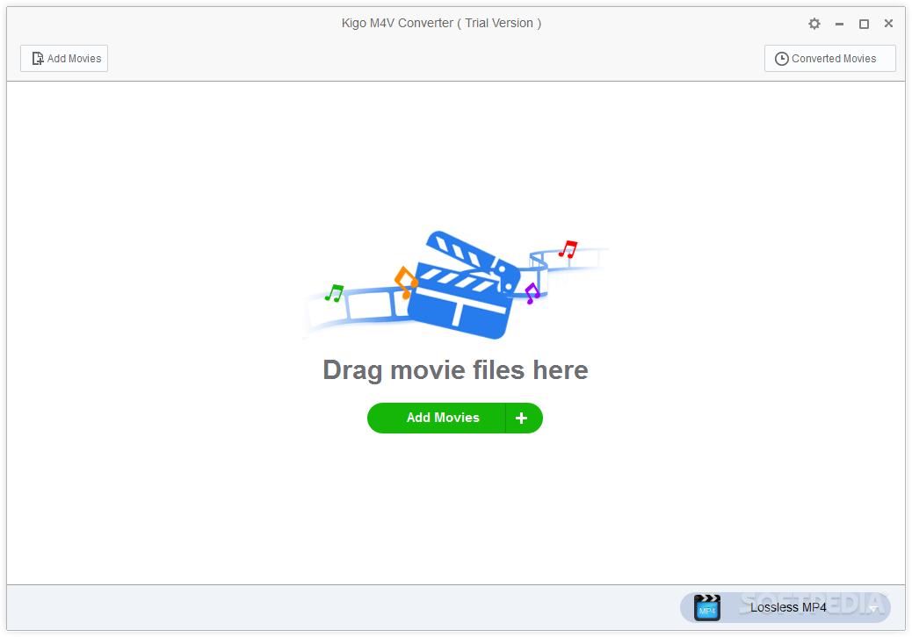This screenshot has width=912, height=637.
Task: Click the green Add Movies button
Action: pyautogui.click(x=437, y=418)
